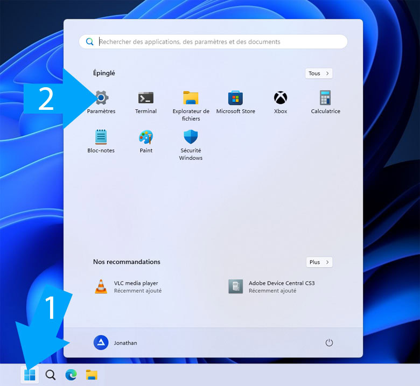Open Sécurité Windows app

click(191, 145)
